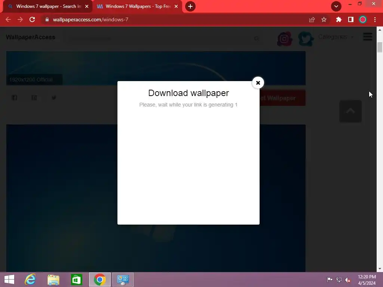383x287 pixels.
Task: Reload the wallpaperaccess page
Action: [32, 19]
